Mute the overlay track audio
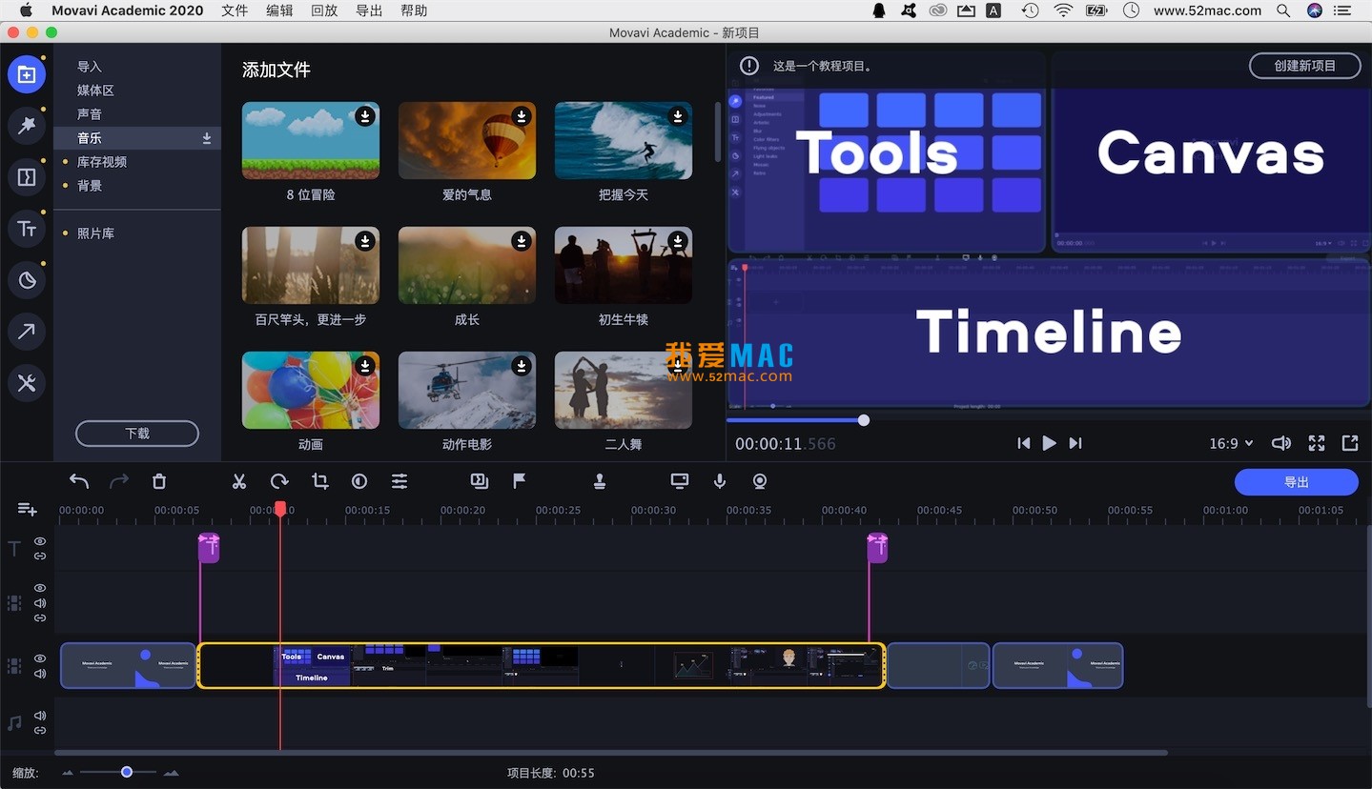Screen dimensions: 1372x789 pyautogui.click(x=40, y=603)
